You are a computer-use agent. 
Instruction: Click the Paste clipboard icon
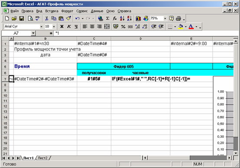pyautogui.click(x=61, y=19)
